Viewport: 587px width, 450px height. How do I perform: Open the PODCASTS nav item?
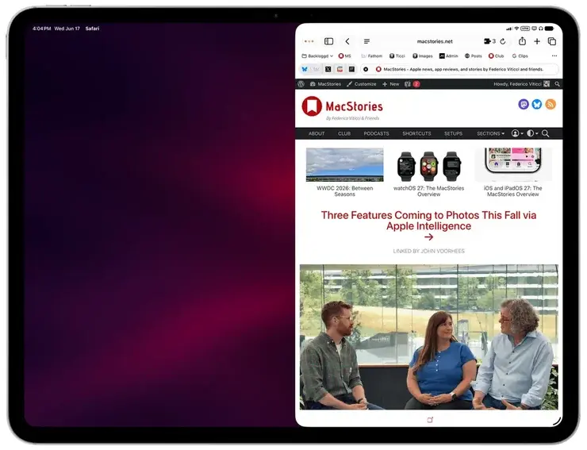pyautogui.click(x=376, y=133)
